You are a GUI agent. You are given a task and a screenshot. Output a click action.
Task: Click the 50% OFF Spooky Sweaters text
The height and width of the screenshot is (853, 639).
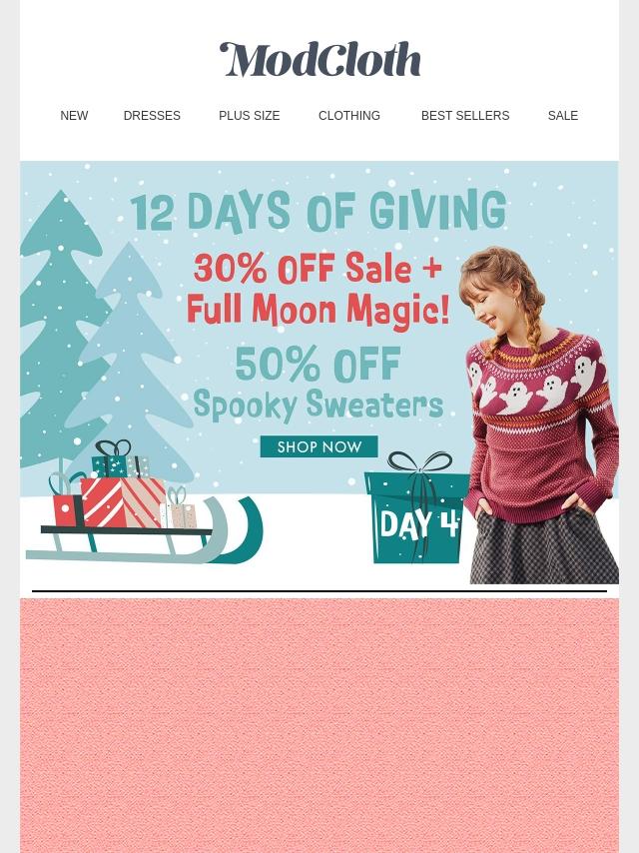tap(319, 383)
